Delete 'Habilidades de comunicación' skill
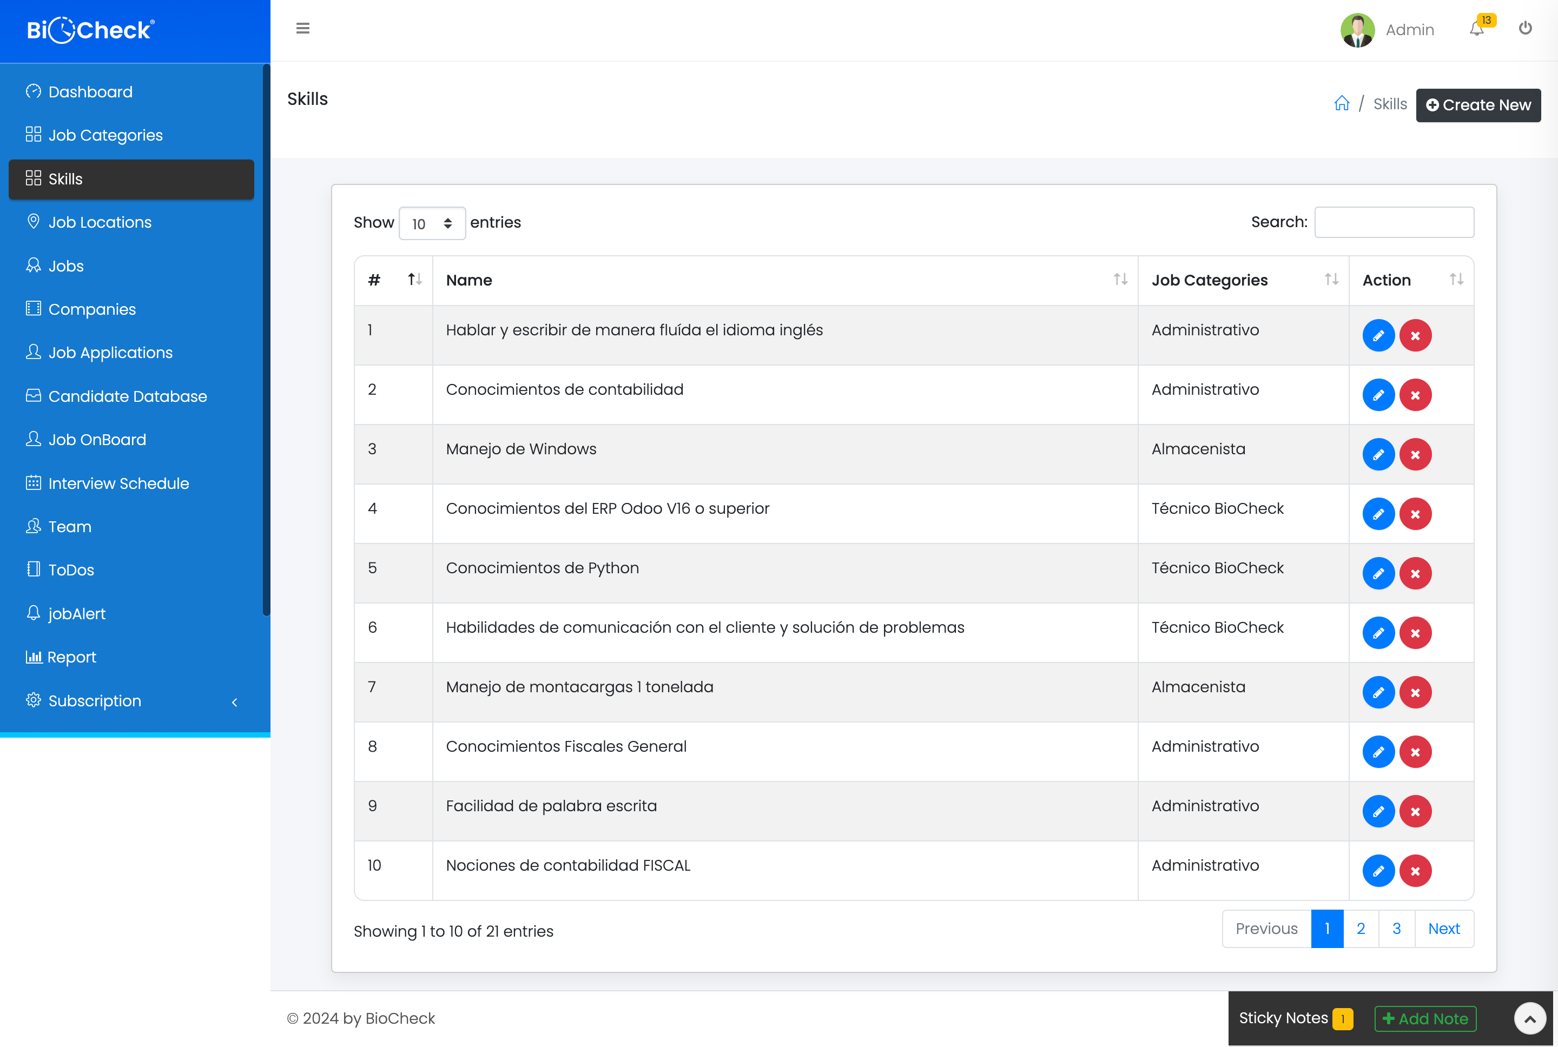Screen dimensions: 1558x1047 (x=1415, y=632)
